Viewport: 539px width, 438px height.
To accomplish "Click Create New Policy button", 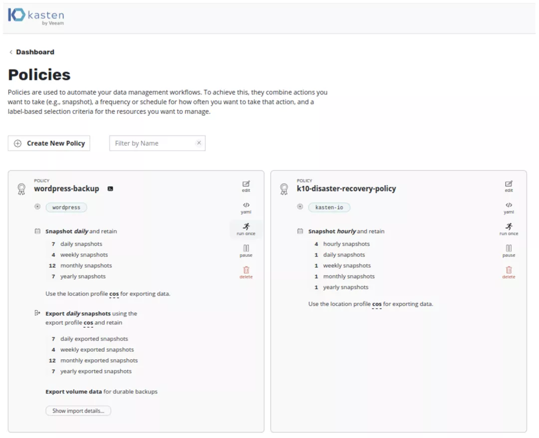I will click(x=49, y=143).
